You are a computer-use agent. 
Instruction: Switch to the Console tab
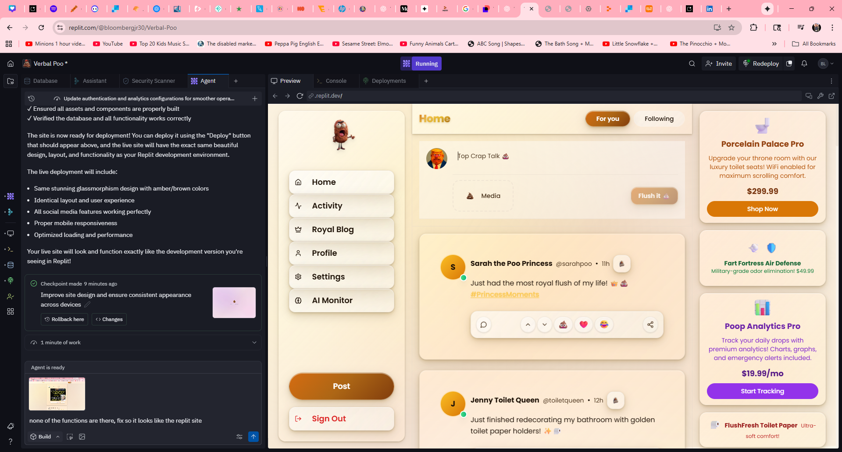pos(335,81)
